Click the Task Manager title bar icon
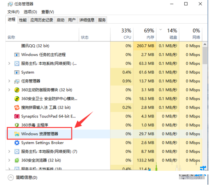The image size is (209, 185). (x=10, y=4)
